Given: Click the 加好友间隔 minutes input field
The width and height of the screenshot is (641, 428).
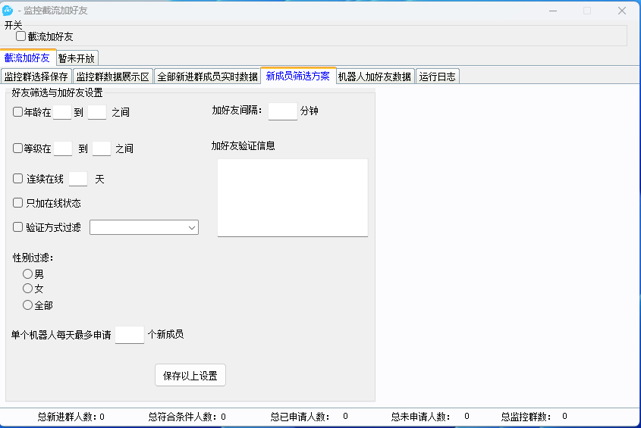Looking at the screenshot, I should (x=282, y=111).
